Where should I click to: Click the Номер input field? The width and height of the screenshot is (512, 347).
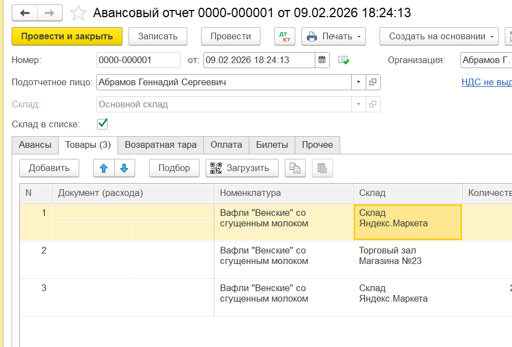[x=138, y=60]
